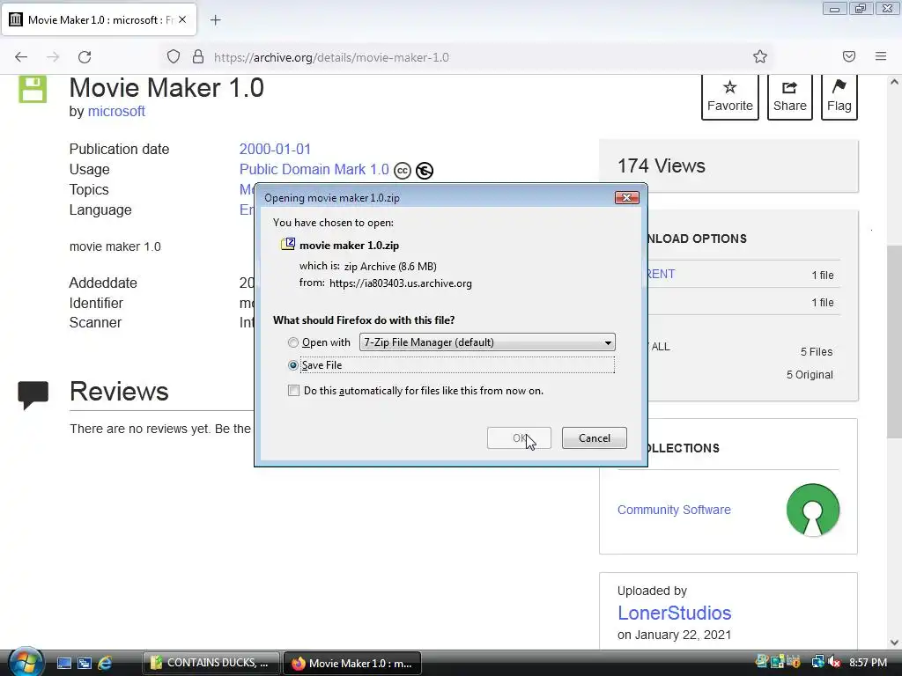
Task: Click the Share button
Action: [790, 96]
